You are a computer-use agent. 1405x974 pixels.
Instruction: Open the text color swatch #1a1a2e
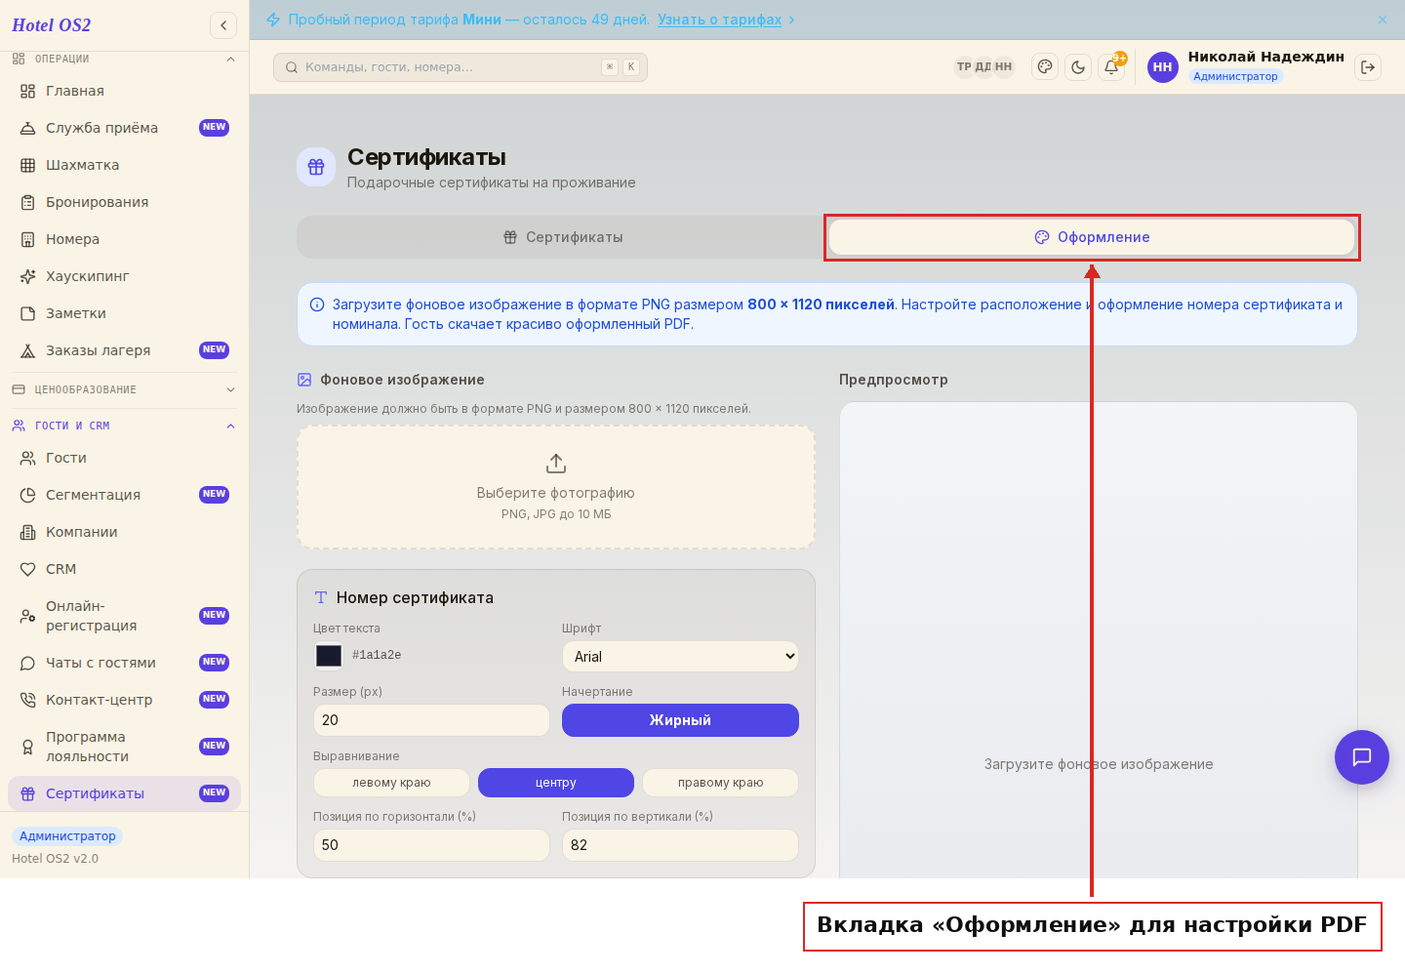coord(329,656)
